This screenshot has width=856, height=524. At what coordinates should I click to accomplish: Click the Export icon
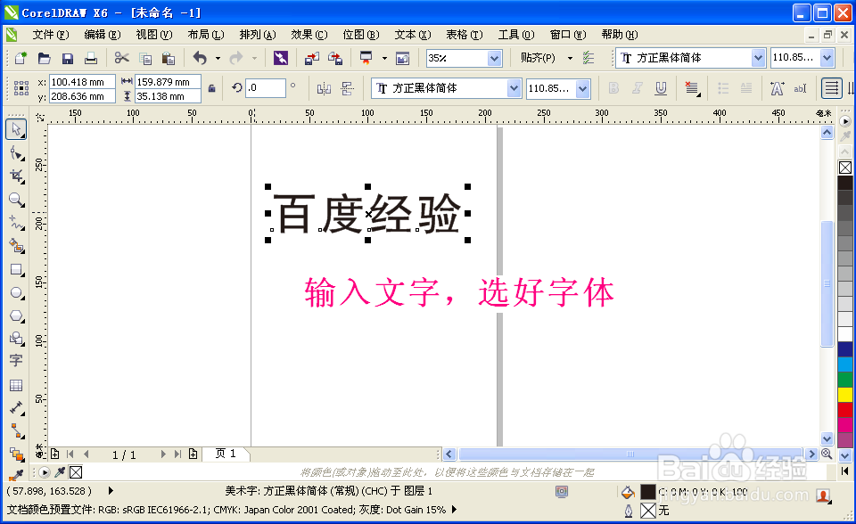[x=335, y=58]
